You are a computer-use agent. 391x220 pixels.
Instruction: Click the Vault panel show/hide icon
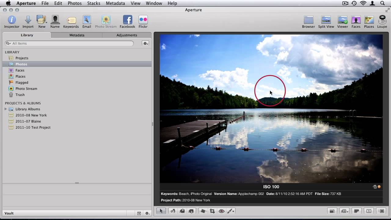pos(139,213)
